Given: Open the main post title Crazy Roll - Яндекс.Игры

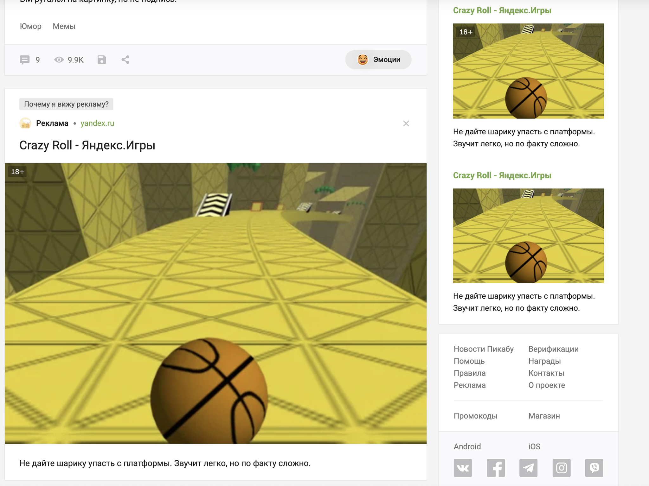Looking at the screenshot, I should click(x=87, y=145).
